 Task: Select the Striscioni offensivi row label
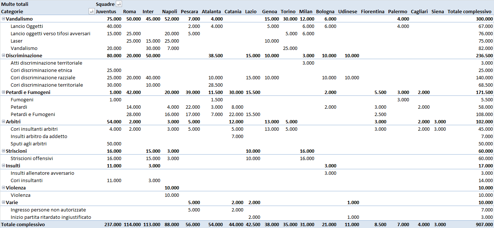click(x=32, y=158)
